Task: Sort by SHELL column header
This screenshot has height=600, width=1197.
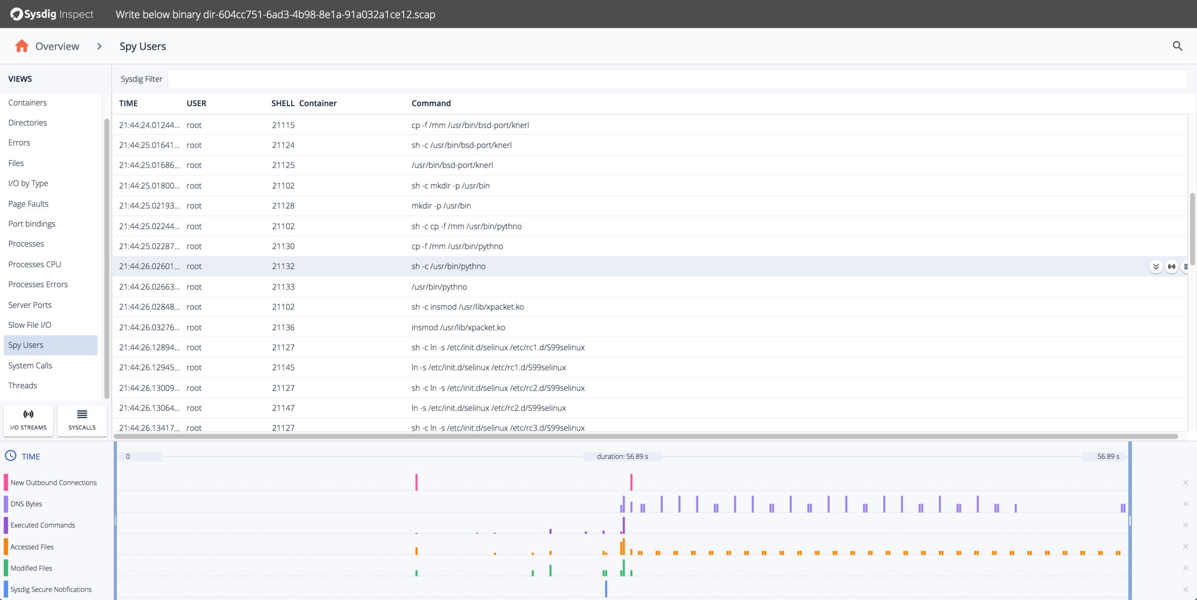Action: (x=283, y=103)
